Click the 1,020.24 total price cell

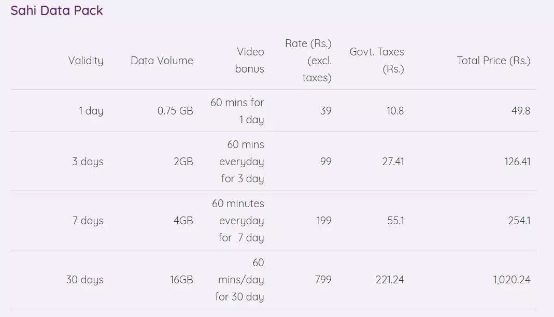coord(512,280)
